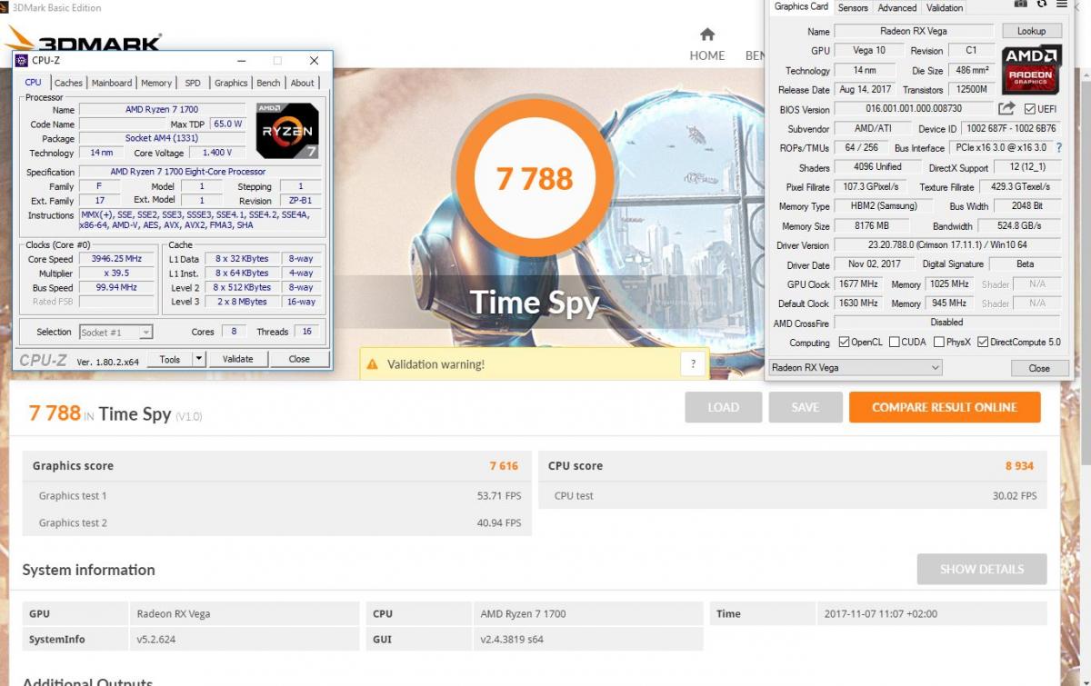The width and height of the screenshot is (1091, 686).
Task: Click the Core Speed value 3946.25 MHz
Action: click(x=118, y=259)
